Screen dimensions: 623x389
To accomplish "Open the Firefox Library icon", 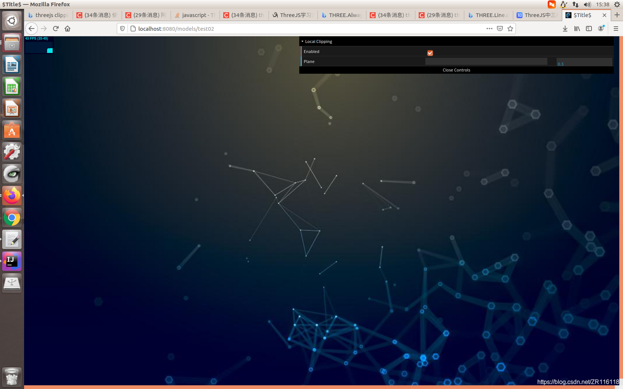I will click(577, 28).
